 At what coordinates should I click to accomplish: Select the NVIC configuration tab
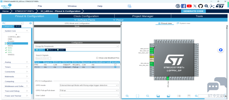tap(60, 50)
